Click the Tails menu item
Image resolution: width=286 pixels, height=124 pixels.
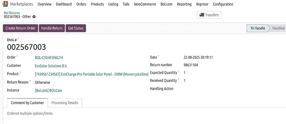(126, 4)
